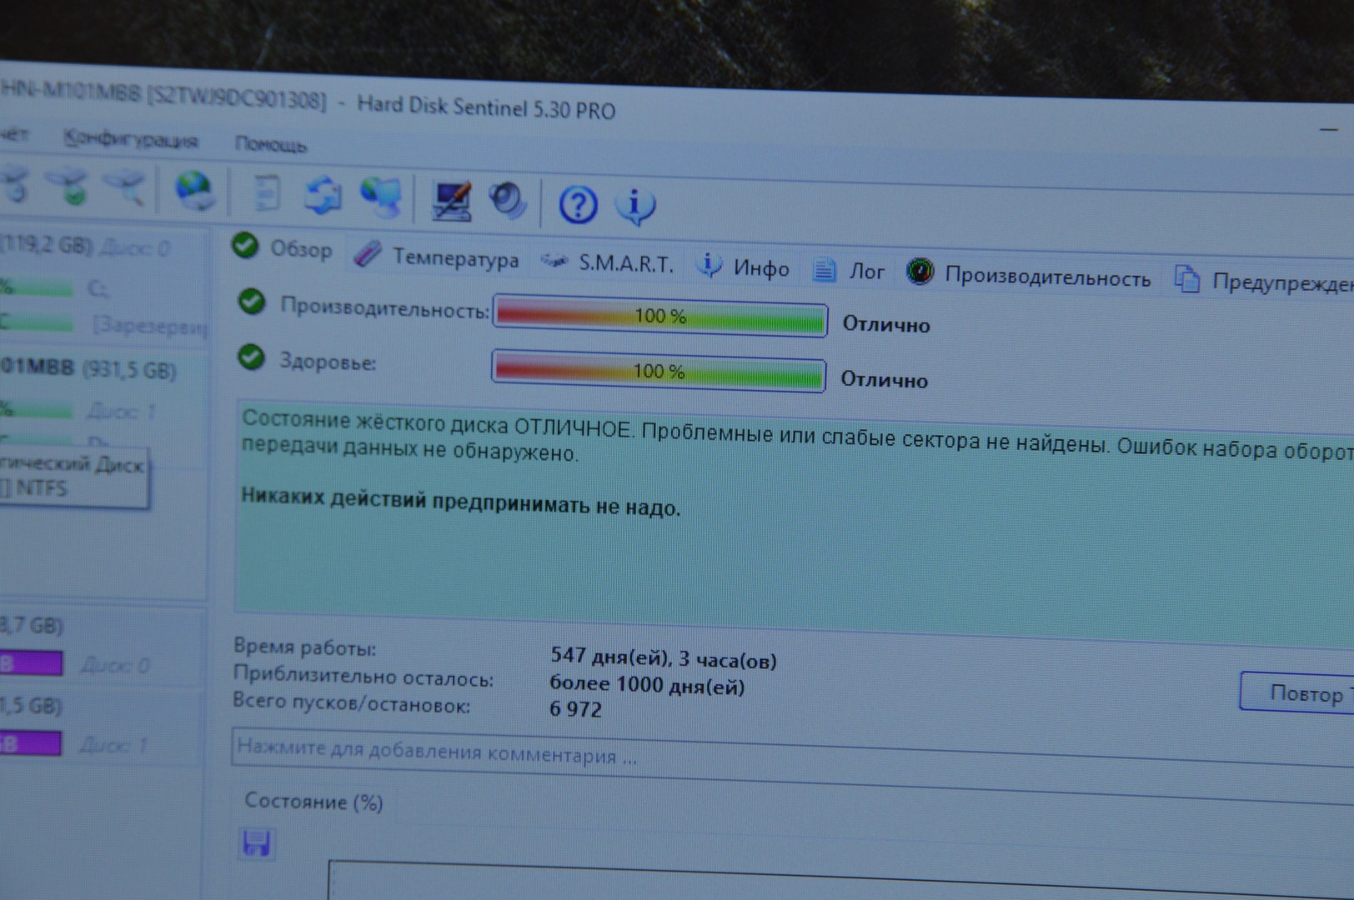The width and height of the screenshot is (1354, 900).
Task: Click the blue question mark help icon
Action: pyautogui.click(x=578, y=204)
